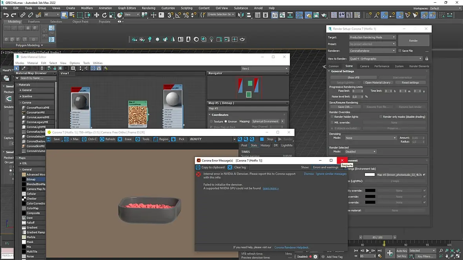Select the Move transform tool

click(x=97, y=15)
